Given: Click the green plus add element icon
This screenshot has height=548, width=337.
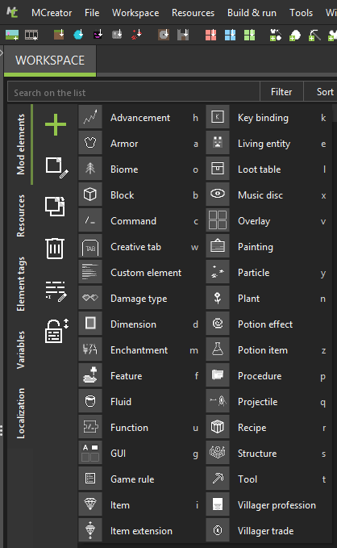Looking at the screenshot, I should [56, 124].
